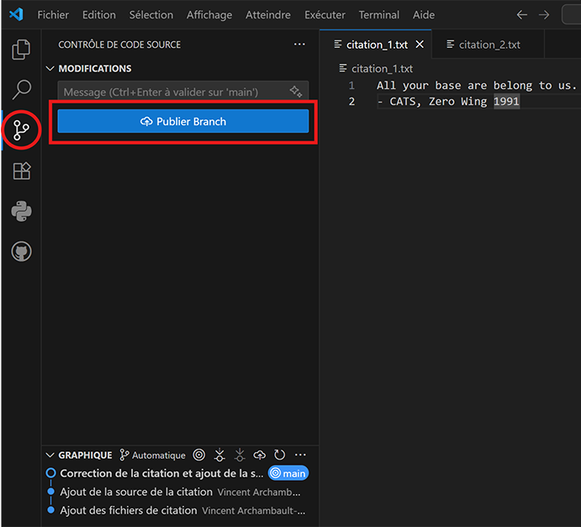Screen dimensions: 581x527
Task: Open the Terminal menu
Action: pos(378,15)
